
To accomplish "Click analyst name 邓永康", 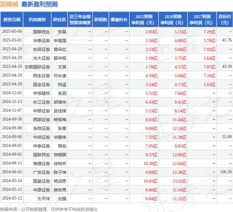I will (x=60, y=76).
